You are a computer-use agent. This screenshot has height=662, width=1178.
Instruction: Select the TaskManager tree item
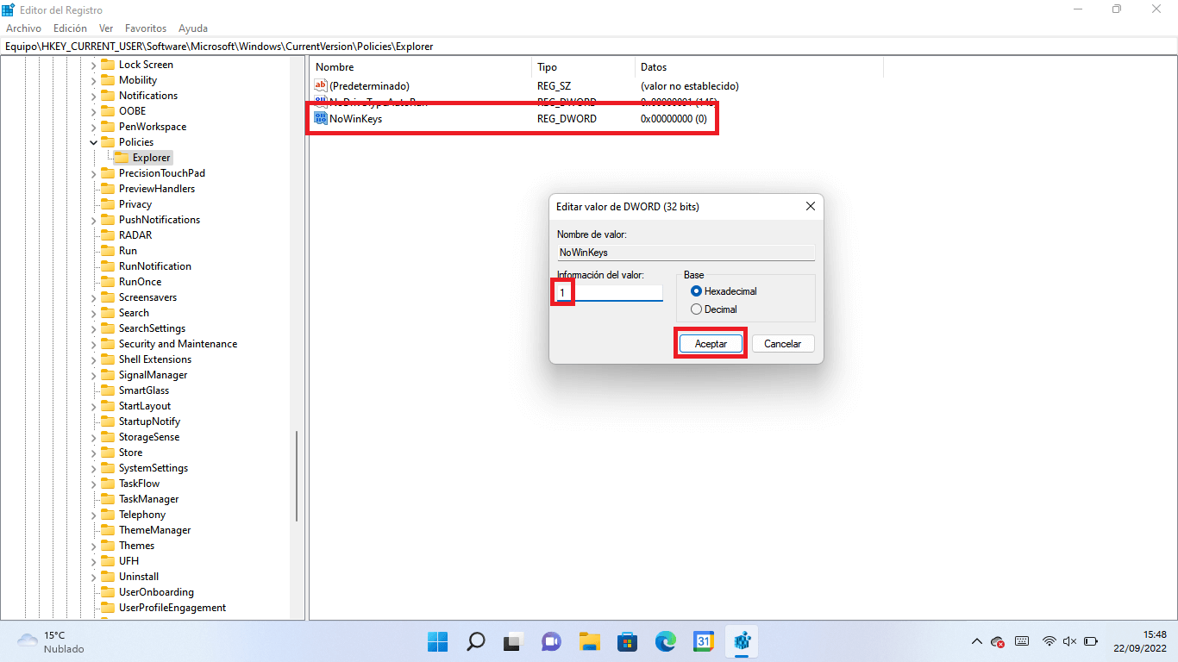[148, 499]
